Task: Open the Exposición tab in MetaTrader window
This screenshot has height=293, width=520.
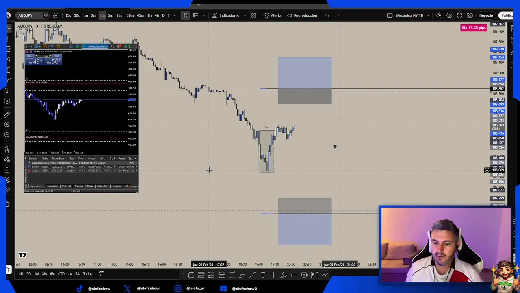Action: click(x=52, y=186)
